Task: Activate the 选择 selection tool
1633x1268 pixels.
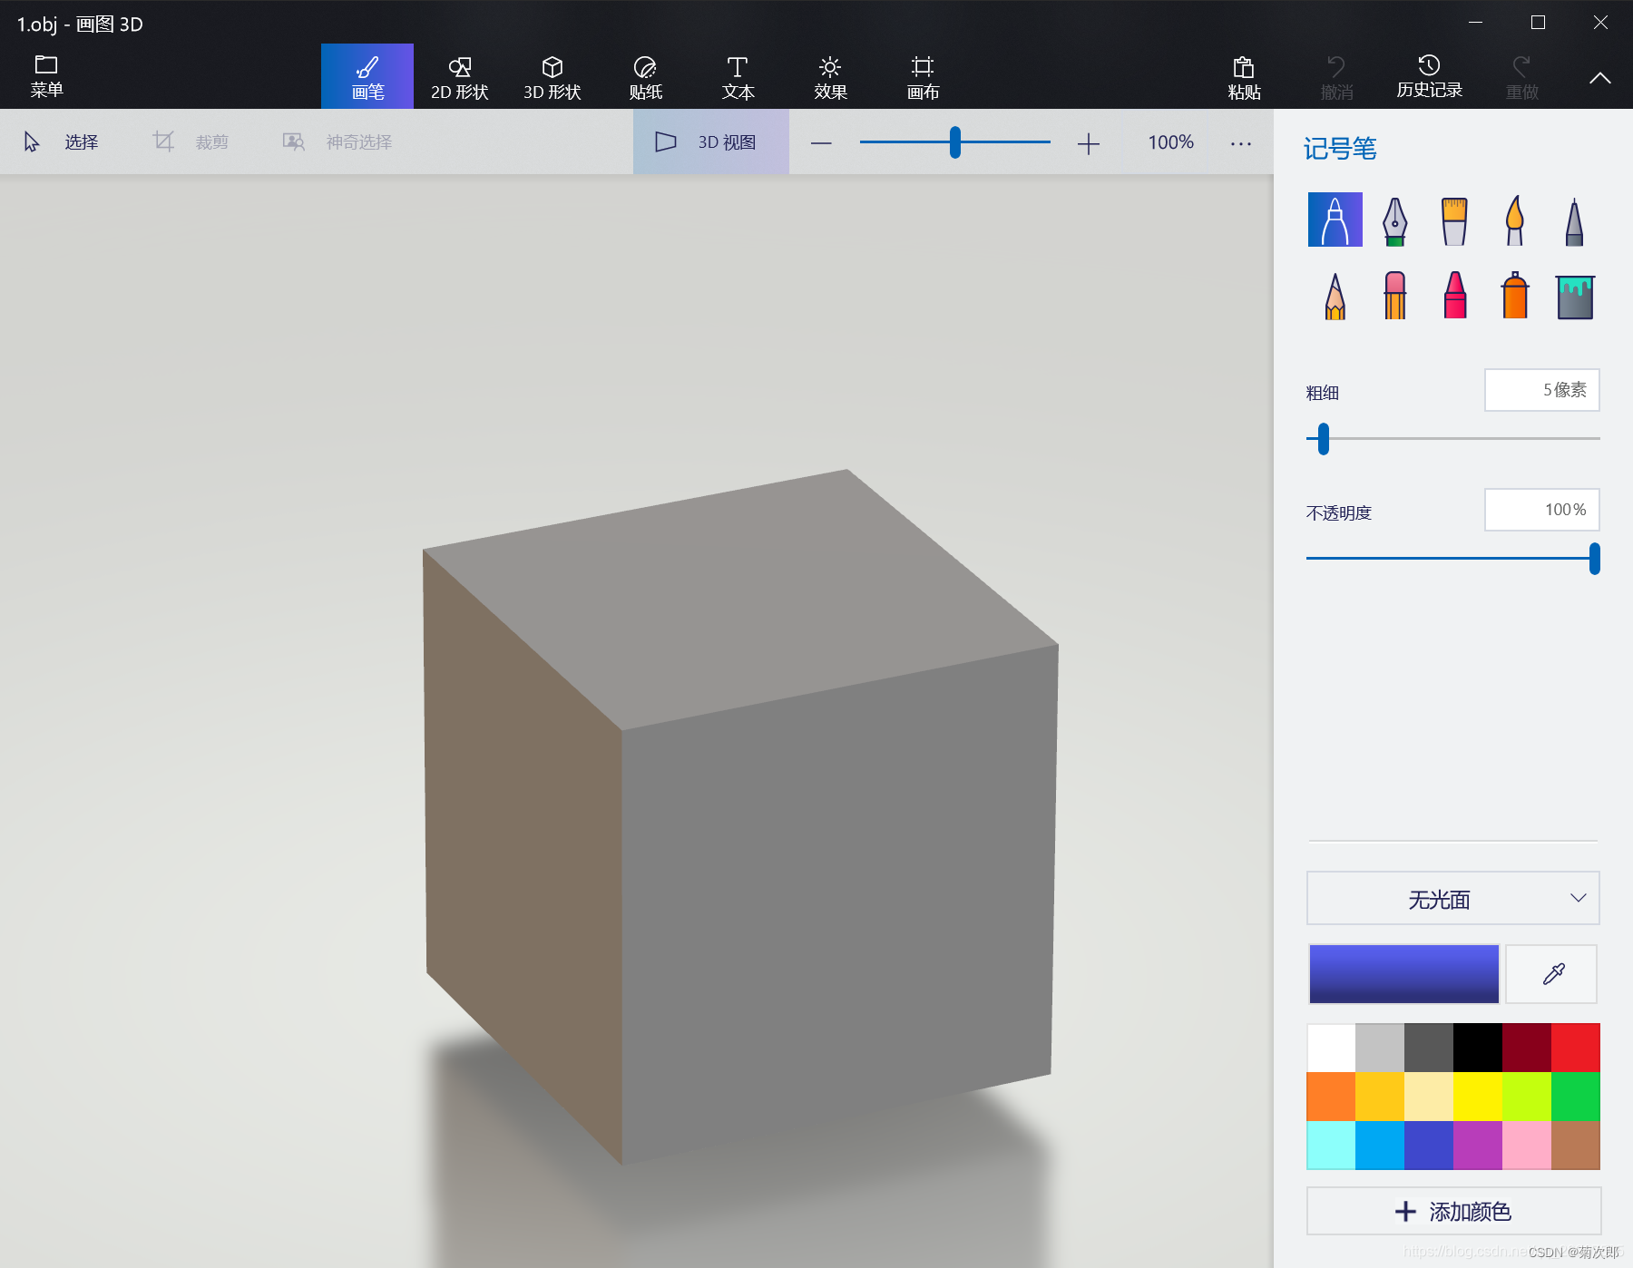Action: [62, 141]
